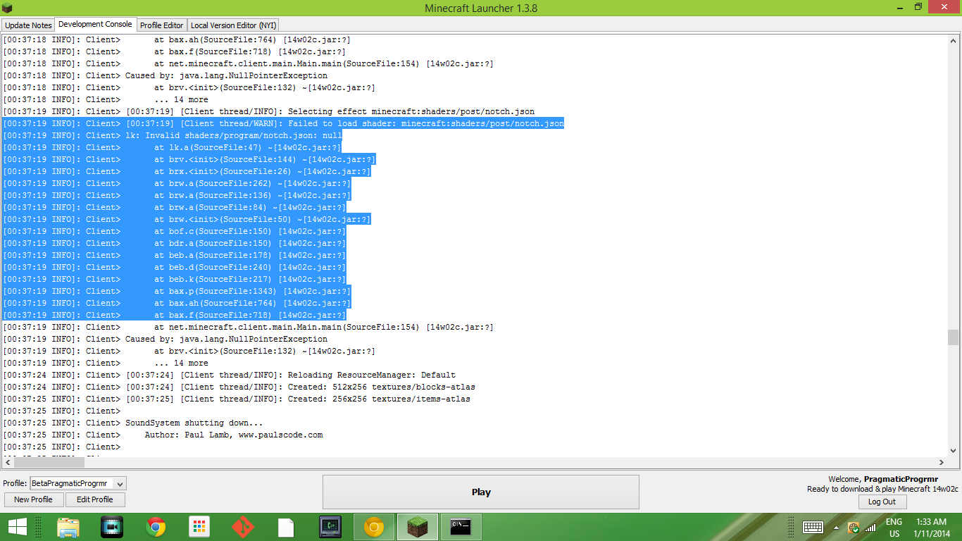Show hidden system tray icons

point(836,527)
